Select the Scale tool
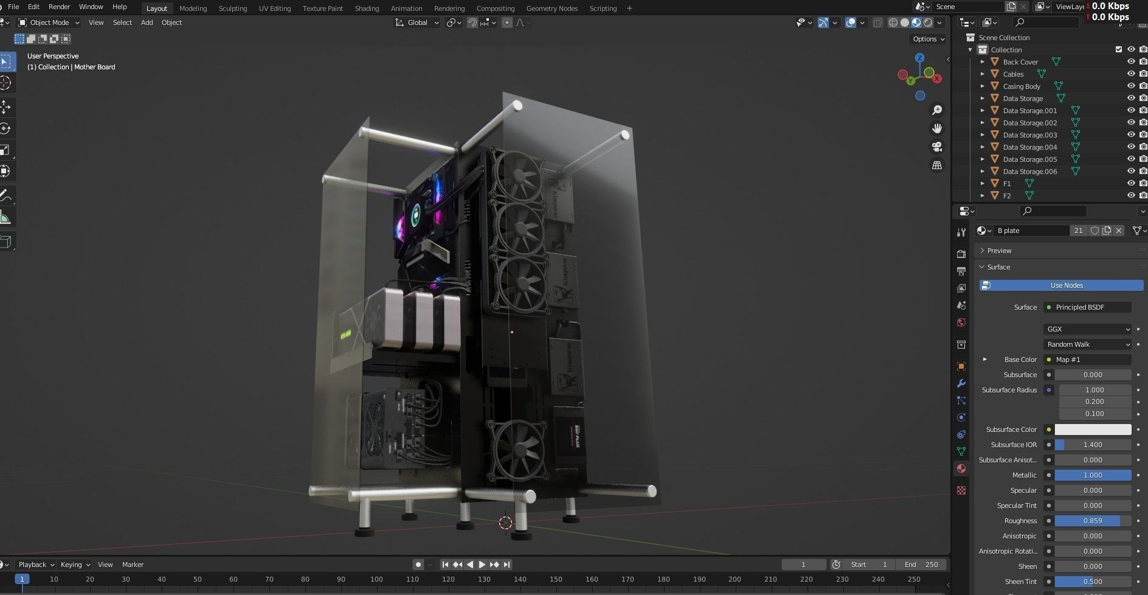The width and height of the screenshot is (1148, 595). tap(5, 150)
